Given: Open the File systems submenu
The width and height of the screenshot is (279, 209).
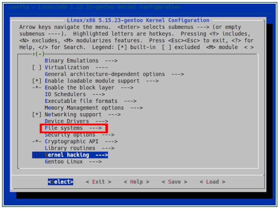Looking at the screenshot, I should click(73, 128).
